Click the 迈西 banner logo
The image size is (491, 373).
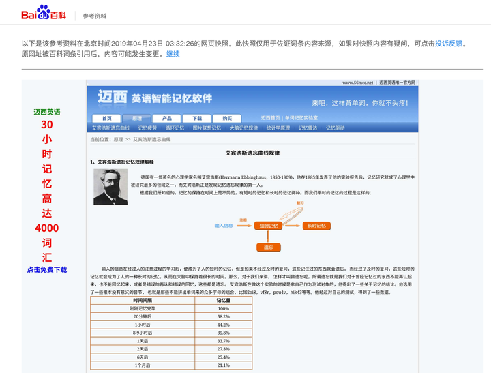113,97
